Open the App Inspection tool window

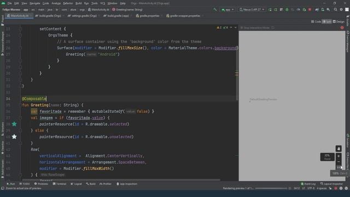click(x=127, y=184)
